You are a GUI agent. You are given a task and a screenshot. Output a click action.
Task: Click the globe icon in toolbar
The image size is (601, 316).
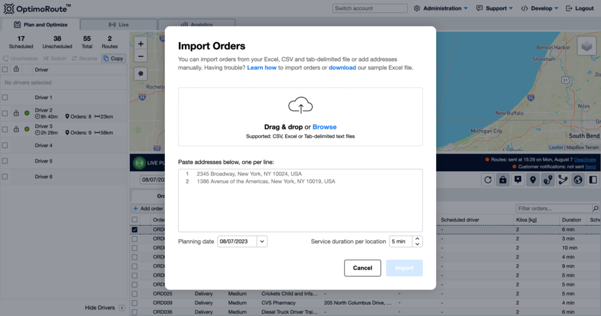point(578,180)
